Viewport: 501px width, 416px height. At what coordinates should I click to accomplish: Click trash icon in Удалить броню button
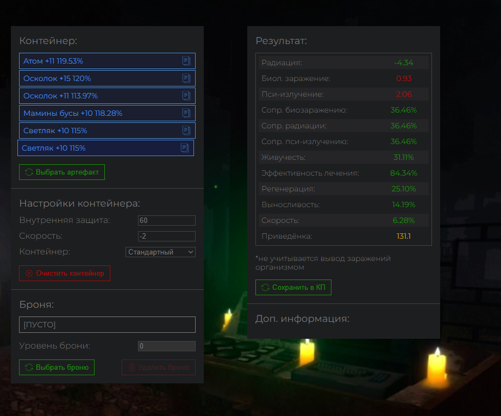tap(131, 368)
